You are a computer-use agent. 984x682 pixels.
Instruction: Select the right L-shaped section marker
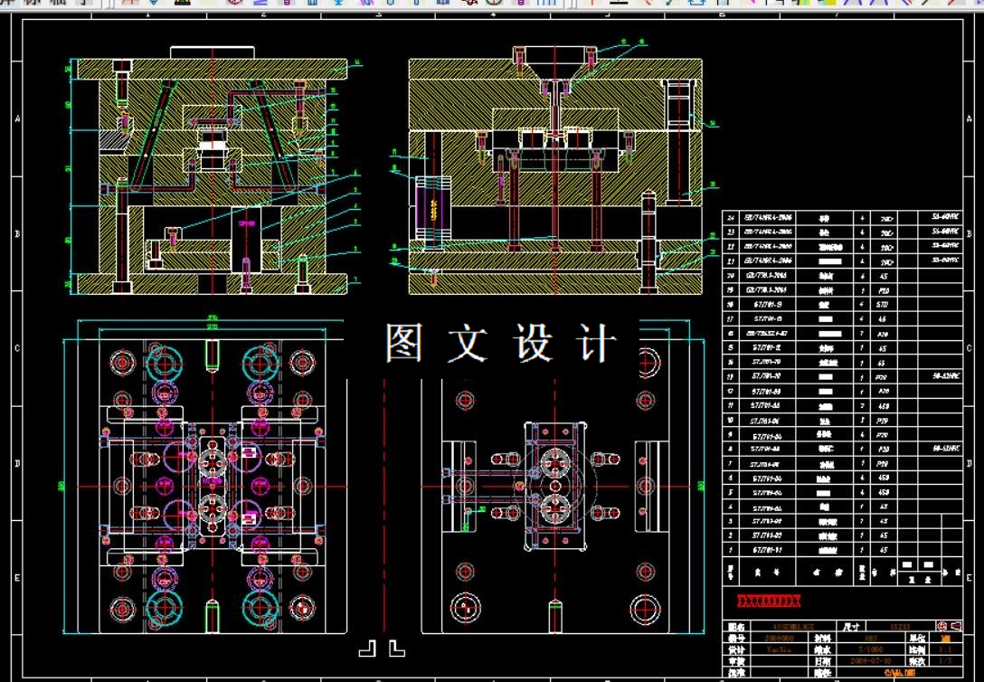(397, 649)
